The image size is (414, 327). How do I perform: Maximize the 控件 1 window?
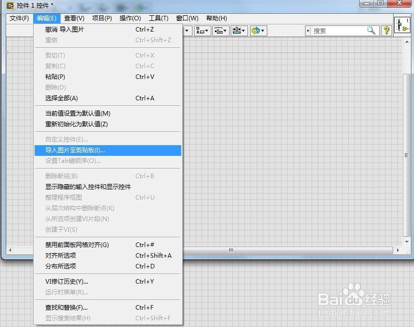coord(380,4)
